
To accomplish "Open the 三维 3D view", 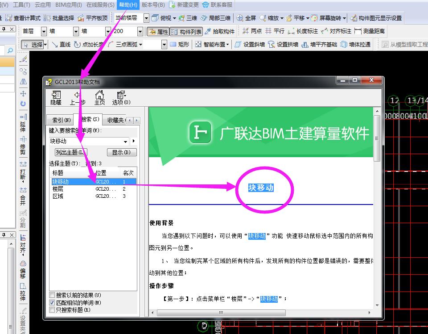I will [x=188, y=18].
